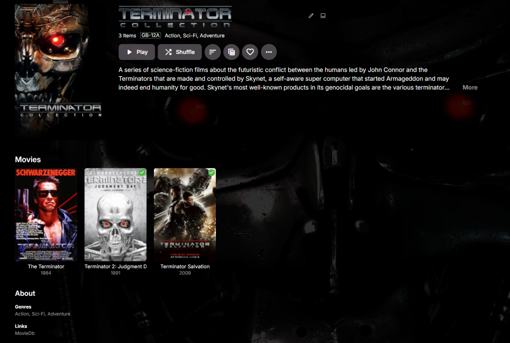Screen dimensions: 510x343
Task: Click Terminator 2: Judgment Day title link
Action: (116, 266)
